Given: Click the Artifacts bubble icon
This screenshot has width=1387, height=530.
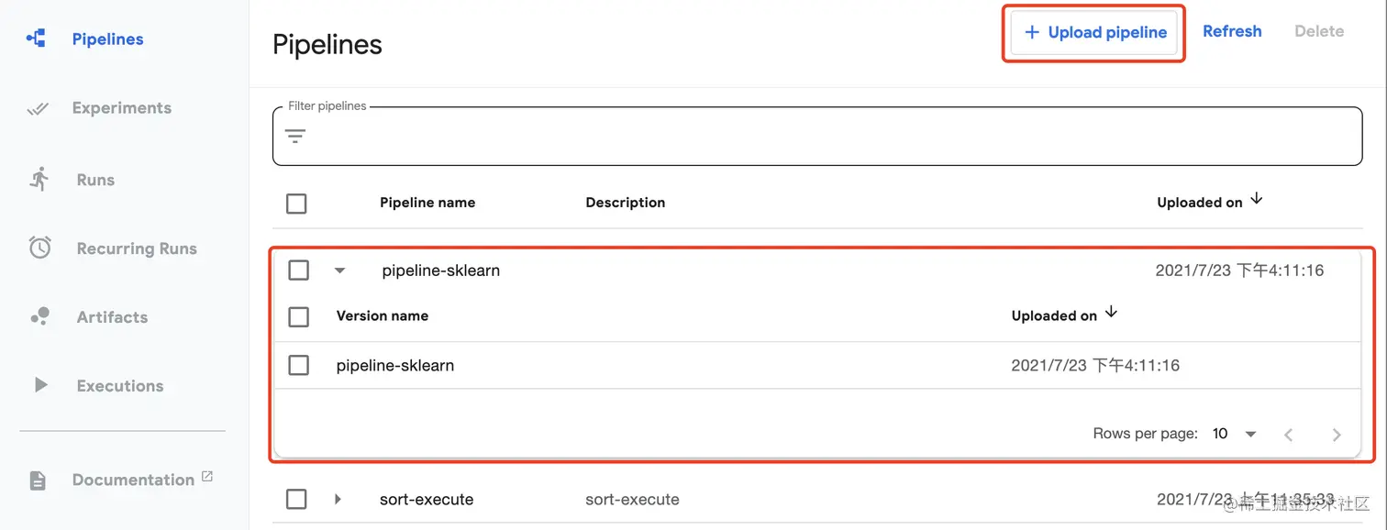Looking at the screenshot, I should (39, 317).
